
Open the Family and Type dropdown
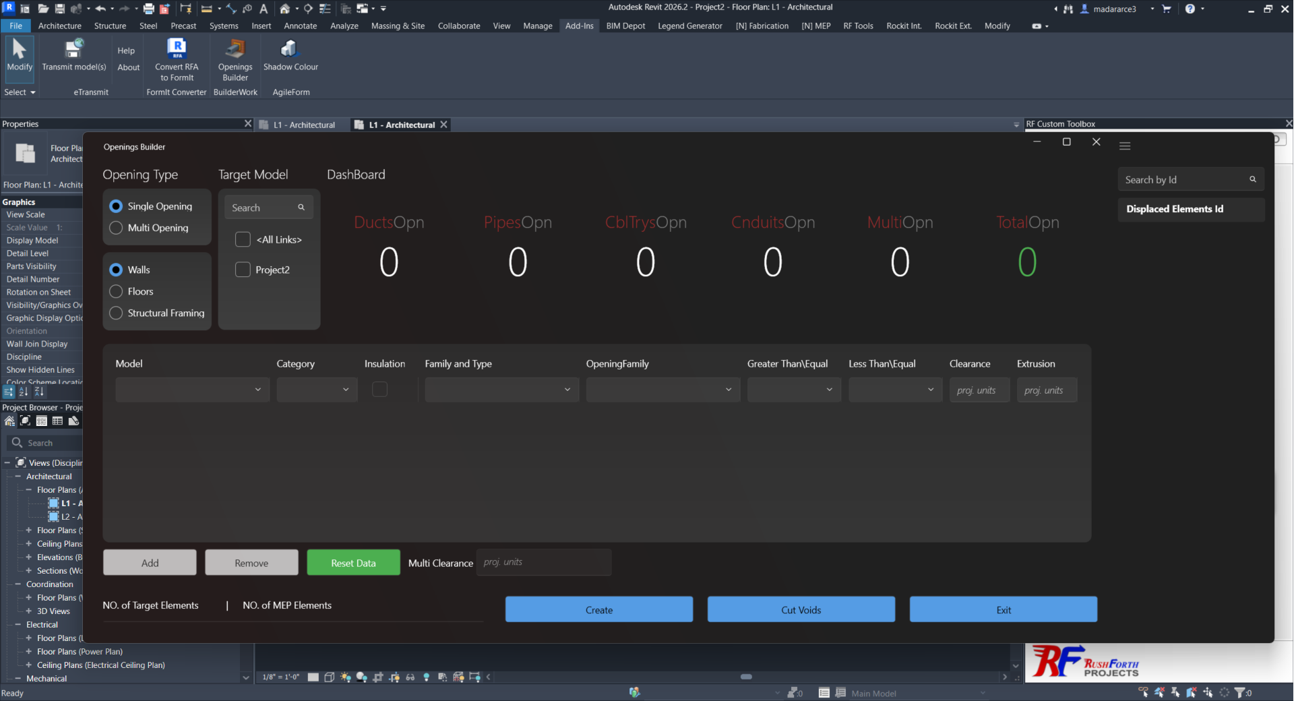501,390
